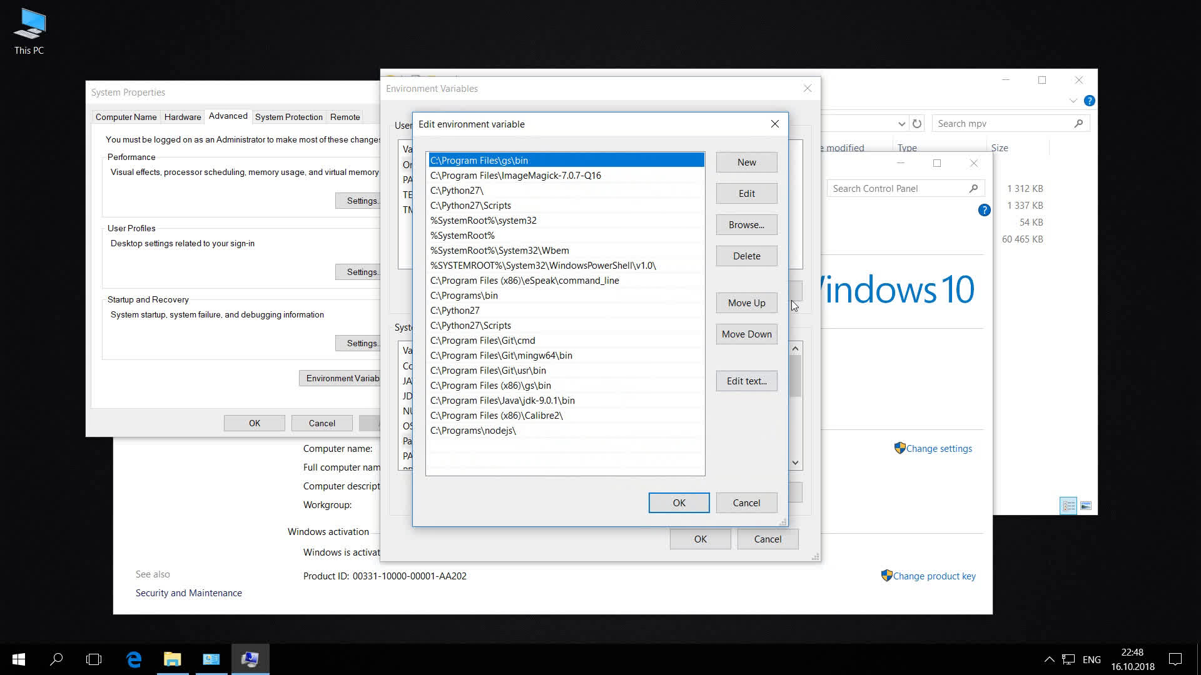Open This PC desktop icon
Image resolution: width=1201 pixels, height=675 pixels.
28,25
